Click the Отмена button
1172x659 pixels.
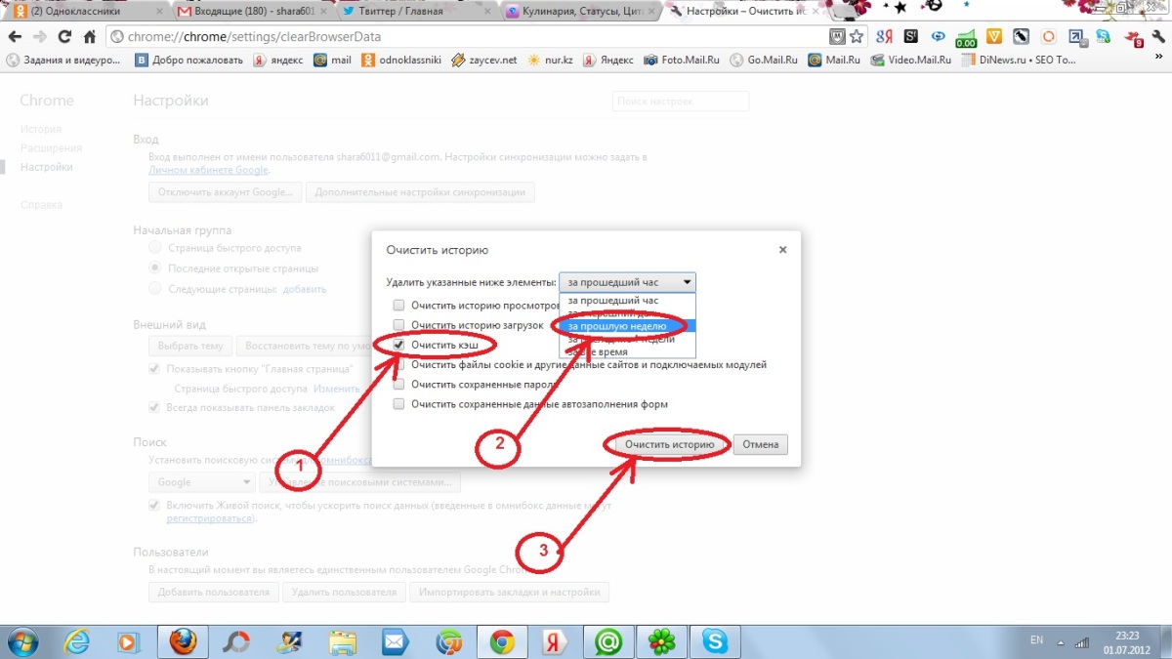760,444
